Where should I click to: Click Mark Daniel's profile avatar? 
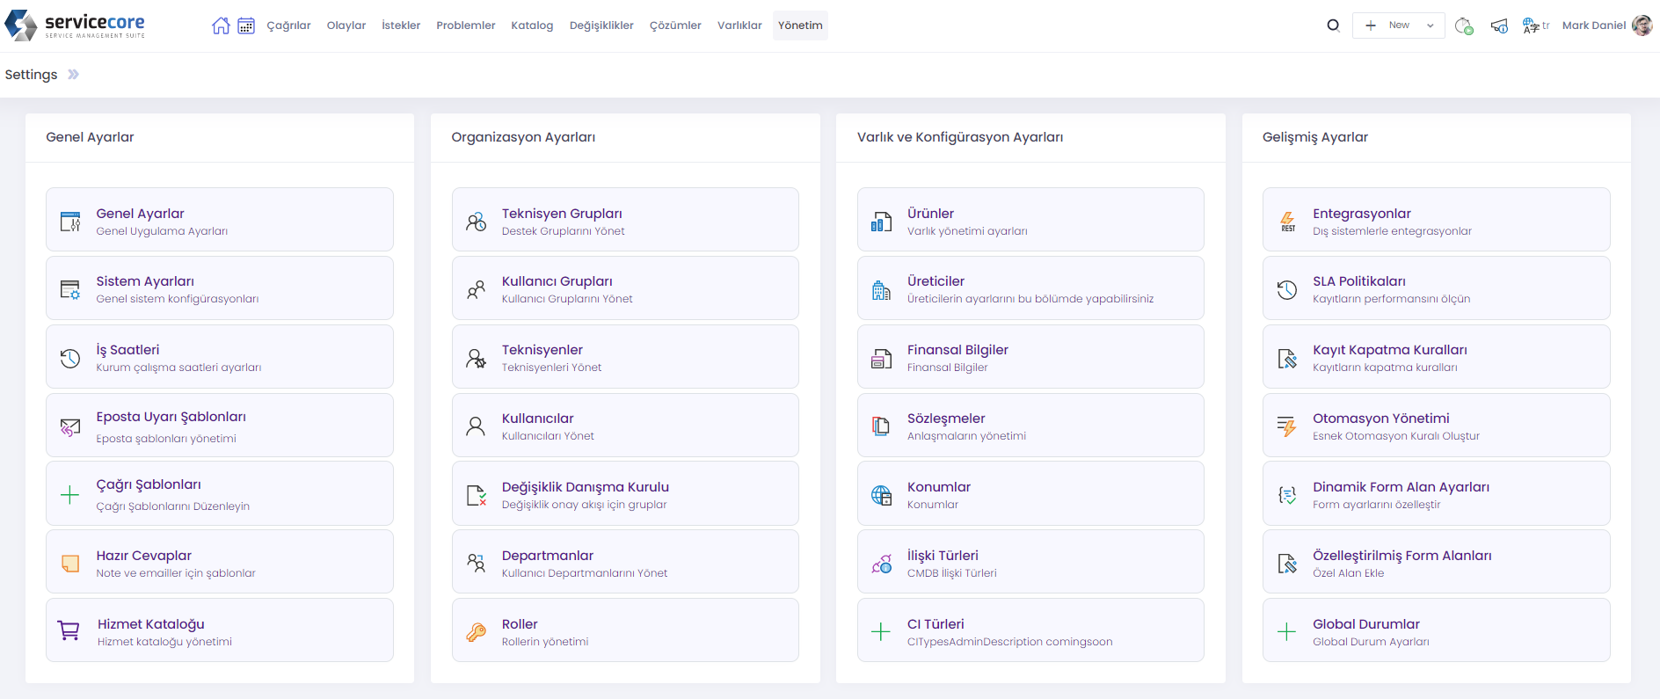coord(1642,25)
